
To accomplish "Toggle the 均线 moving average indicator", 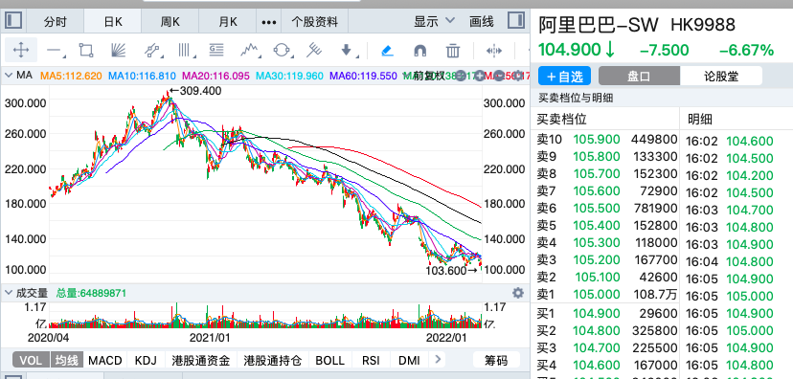I will pyautogui.click(x=66, y=360).
